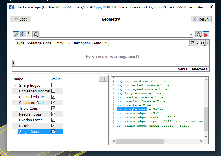Click the script panel scroll-up arrow

pyautogui.click(x=206, y=79)
